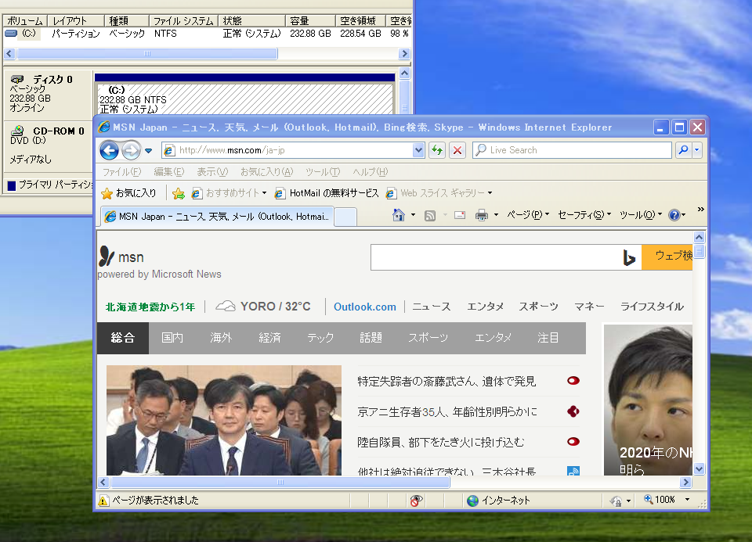Screen dimensions: 752x542
Task: Click the Stop loading icon
Action: pos(457,149)
